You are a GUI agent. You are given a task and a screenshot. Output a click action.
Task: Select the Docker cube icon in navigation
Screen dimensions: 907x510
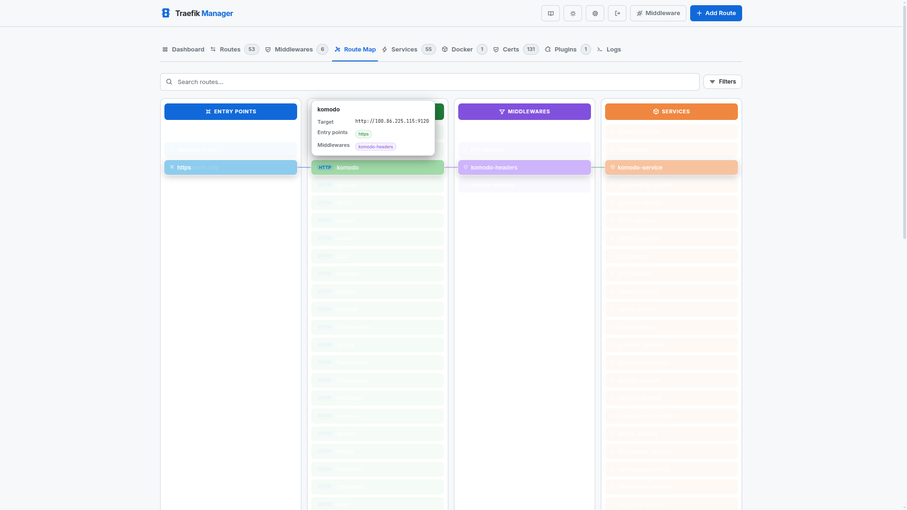(445, 49)
